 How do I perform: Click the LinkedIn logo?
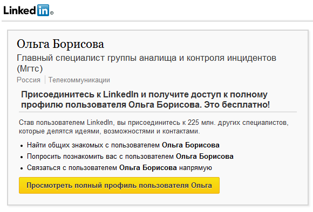click(x=29, y=10)
